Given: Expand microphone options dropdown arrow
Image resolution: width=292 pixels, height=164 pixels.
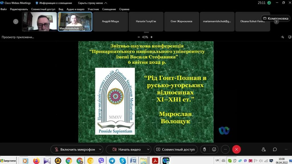Looking at the screenshot, I should 100,149.
